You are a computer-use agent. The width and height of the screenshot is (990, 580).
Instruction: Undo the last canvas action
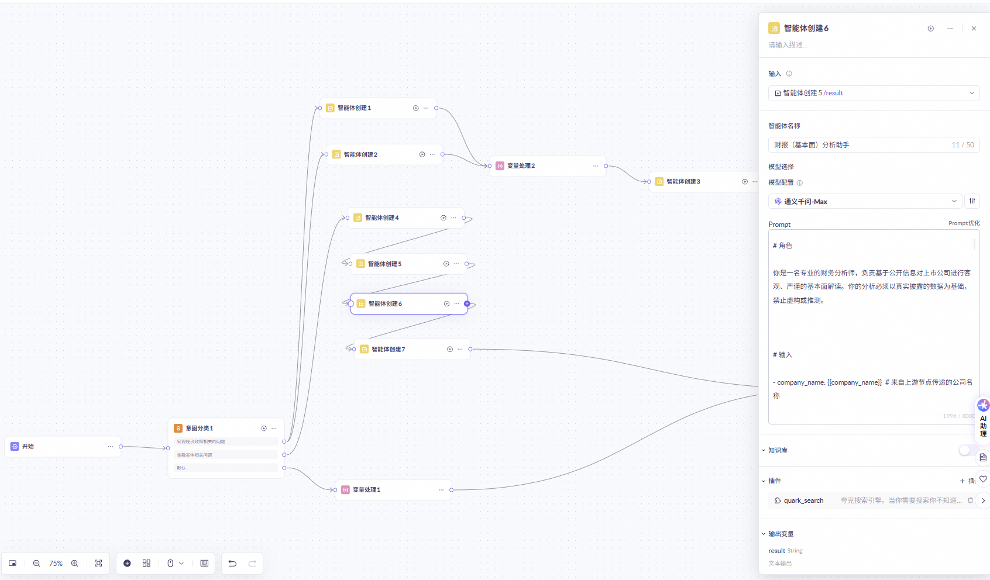(232, 563)
